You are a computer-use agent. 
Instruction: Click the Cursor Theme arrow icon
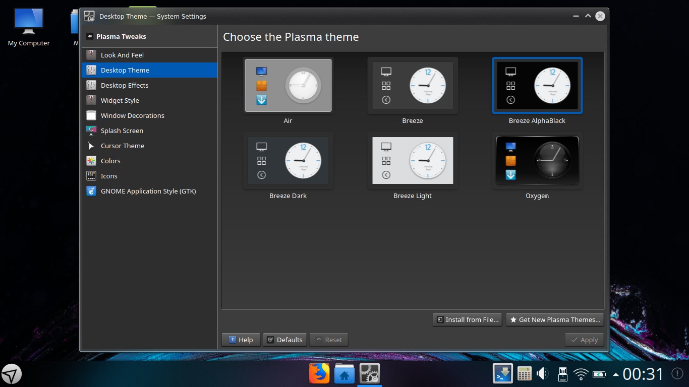[x=91, y=146]
